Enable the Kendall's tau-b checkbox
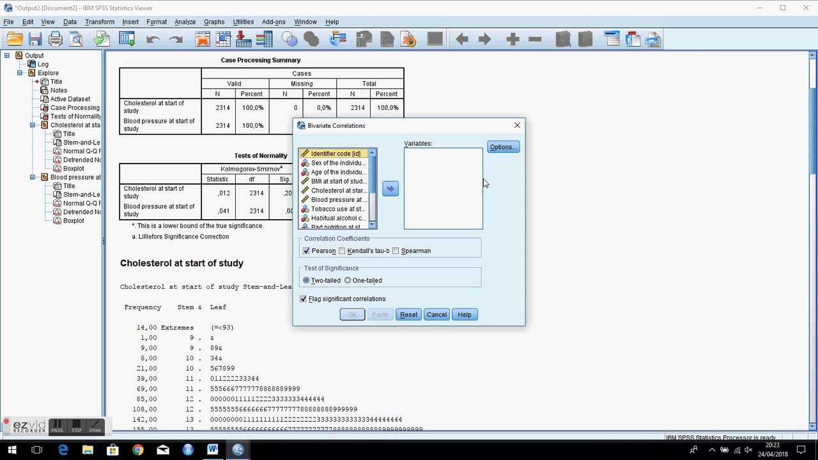Screen dimensions: 818x460 pos(342,251)
